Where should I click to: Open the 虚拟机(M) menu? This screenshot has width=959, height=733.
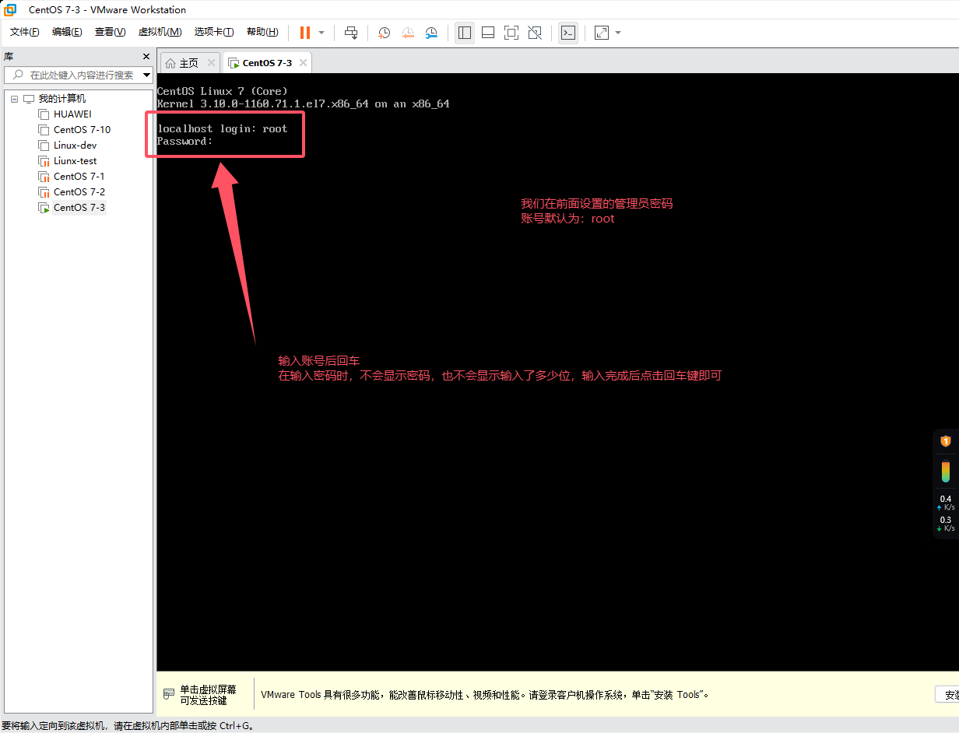tap(160, 32)
